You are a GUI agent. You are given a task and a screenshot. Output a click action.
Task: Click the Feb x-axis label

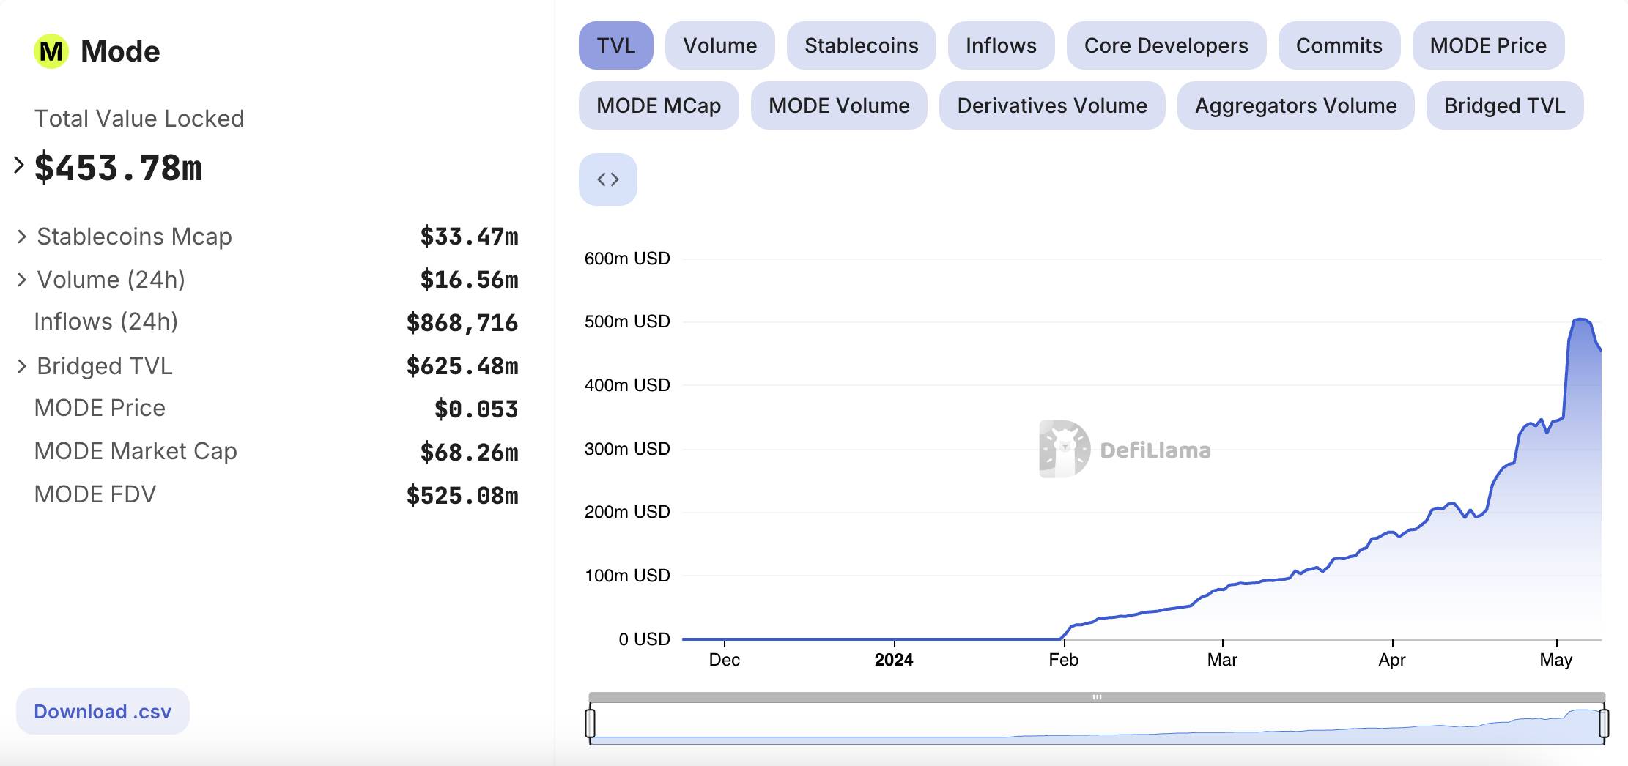[1063, 660]
